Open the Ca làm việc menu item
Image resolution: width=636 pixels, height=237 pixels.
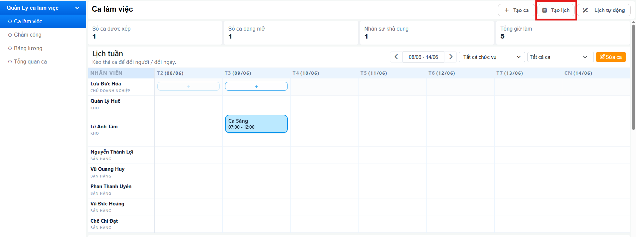coord(43,21)
